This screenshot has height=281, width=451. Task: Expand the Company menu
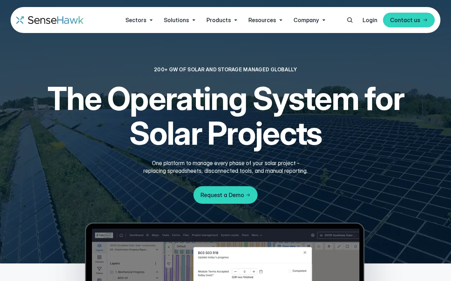click(x=309, y=20)
